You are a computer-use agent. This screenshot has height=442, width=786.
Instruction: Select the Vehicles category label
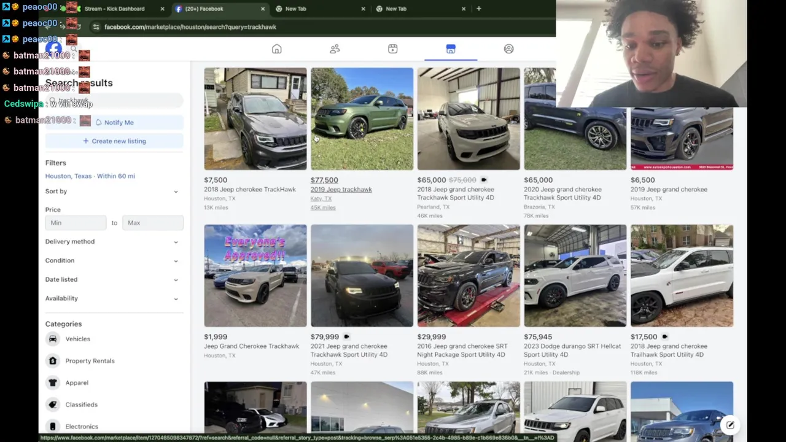(78, 339)
